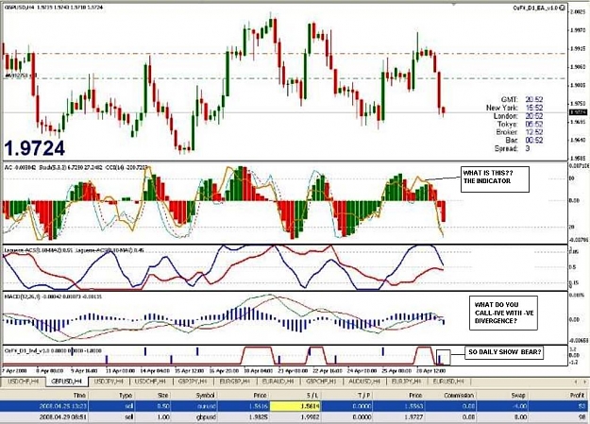The width and height of the screenshot is (590, 424).
Task: Select the AUDUSD,H4 chart tab
Action: [364, 382]
